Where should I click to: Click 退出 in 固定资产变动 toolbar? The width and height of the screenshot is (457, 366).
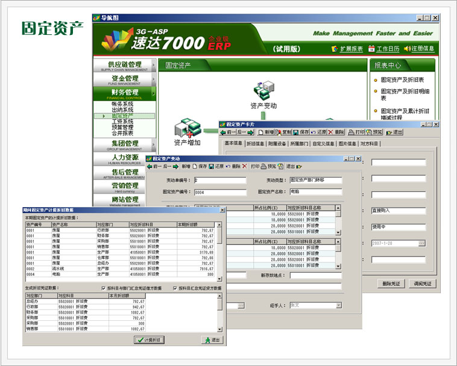point(294,166)
